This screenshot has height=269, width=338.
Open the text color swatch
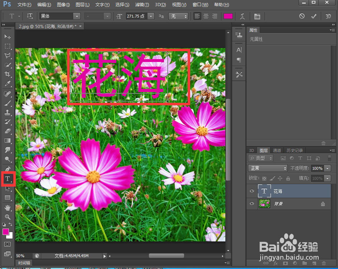pos(228,16)
